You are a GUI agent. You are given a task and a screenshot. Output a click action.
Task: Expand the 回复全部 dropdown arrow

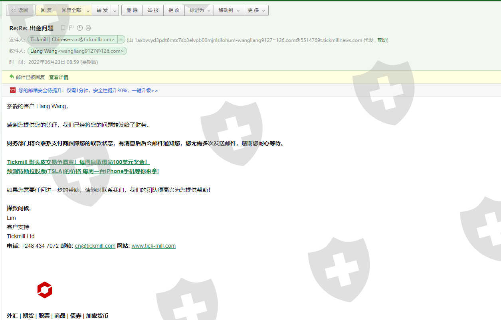(x=88, y=11)
